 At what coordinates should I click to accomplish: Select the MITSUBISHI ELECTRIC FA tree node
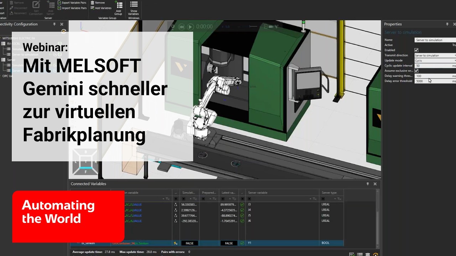tap(19, 38)
